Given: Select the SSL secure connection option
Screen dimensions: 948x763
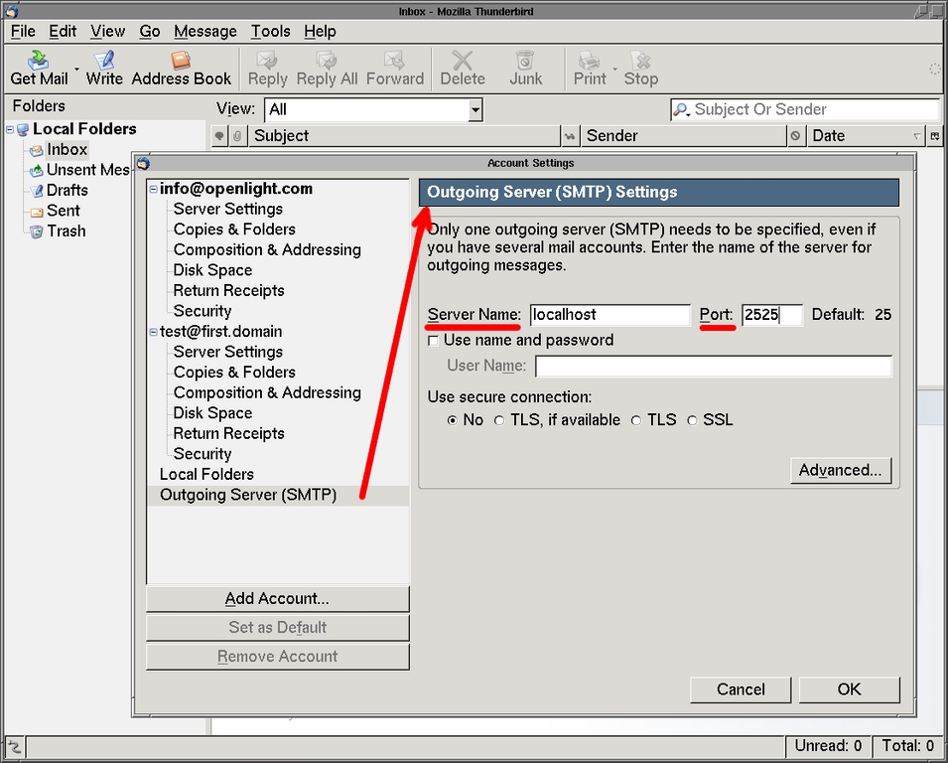Looking at the screenshot, I should pyautogui.click(x=692, y=420).
